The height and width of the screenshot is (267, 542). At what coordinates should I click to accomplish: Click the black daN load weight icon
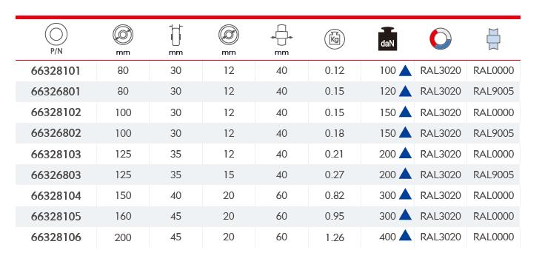388,38
